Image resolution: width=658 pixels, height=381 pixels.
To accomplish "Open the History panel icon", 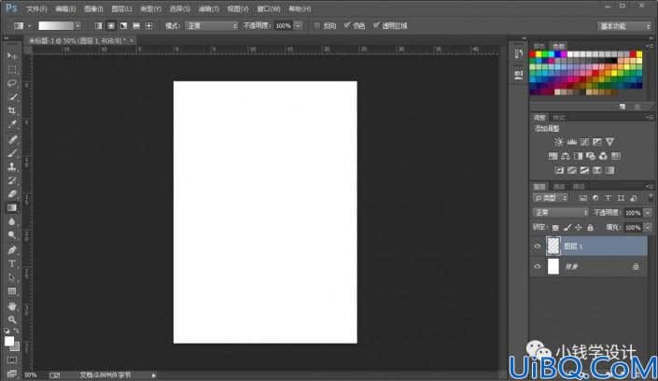I will [x=519, y=54].
